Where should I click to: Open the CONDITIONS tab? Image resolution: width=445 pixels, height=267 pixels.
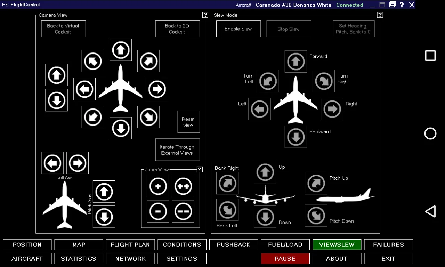click(182, 245)
